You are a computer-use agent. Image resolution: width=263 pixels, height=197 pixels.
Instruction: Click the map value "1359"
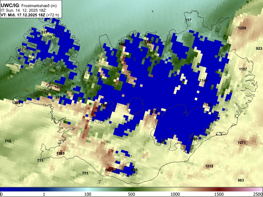click(60, 153)
